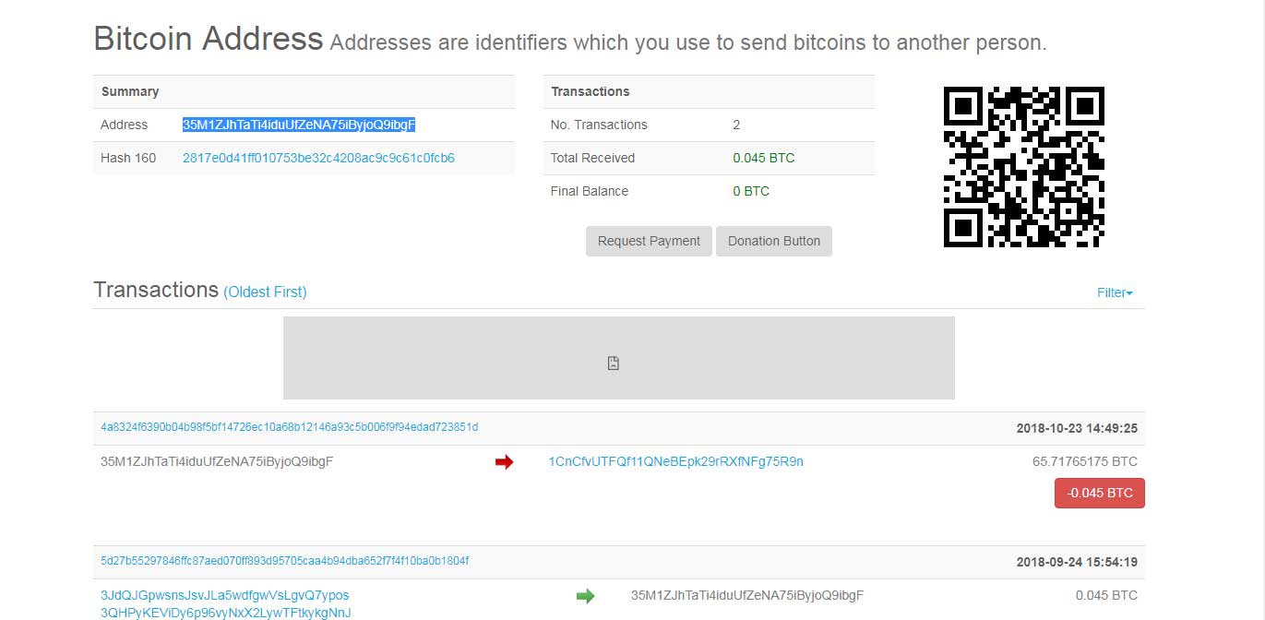
Task: Click the Final Balance 0 BTC value
Action: point(751,191)
